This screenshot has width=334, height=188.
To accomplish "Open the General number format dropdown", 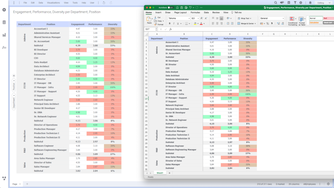I will [272, 18].
